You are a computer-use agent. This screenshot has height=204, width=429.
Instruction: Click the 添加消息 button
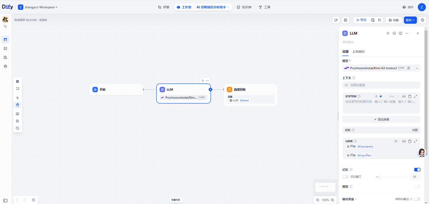[381, 119]
